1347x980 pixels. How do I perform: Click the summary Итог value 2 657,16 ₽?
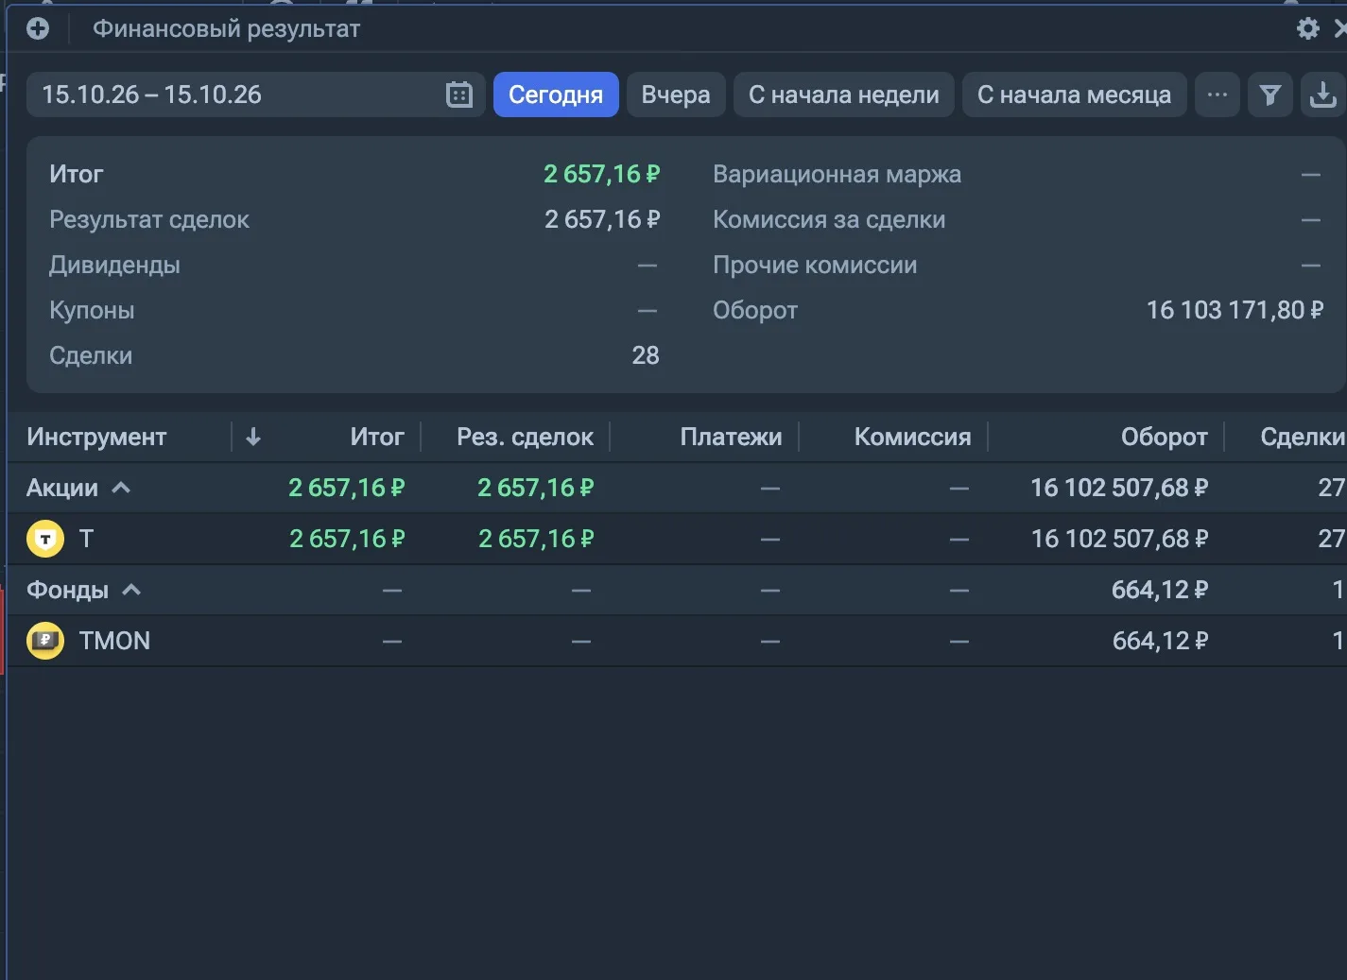point(602,174)
